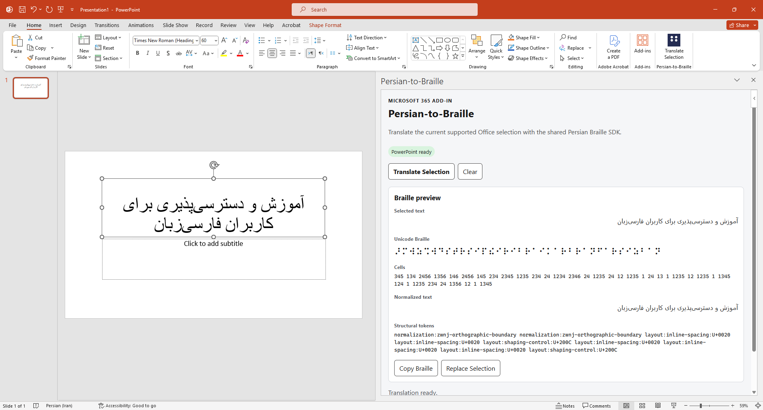Activate Format Painter
This screenshot has width=763, height=410.
tap(46, 58)
